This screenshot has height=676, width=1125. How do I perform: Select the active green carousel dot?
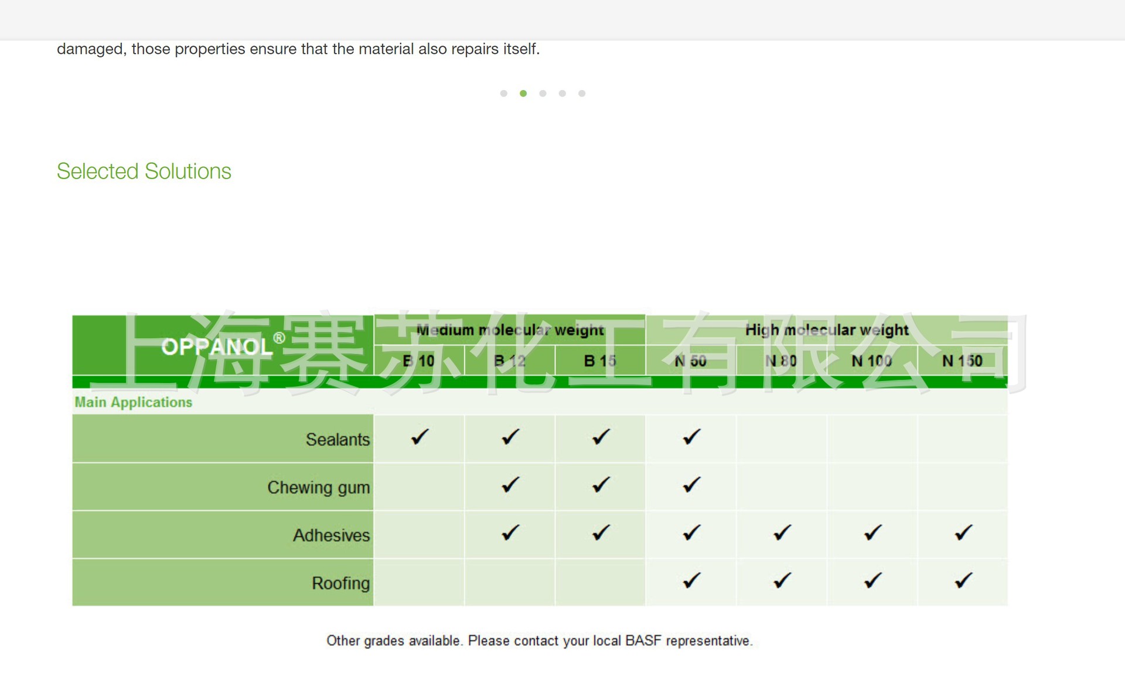click(523, 94)
